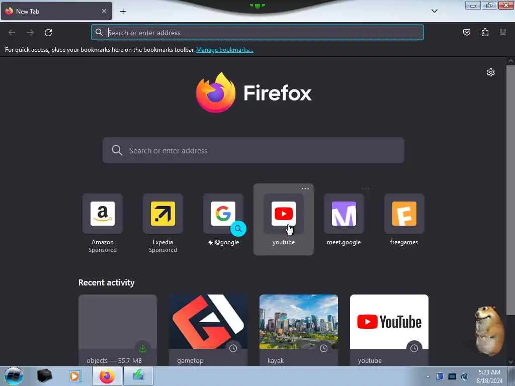Open the kayak recent activity card
515x386 pixels.
pyautogui.click(x=299, y=330)
